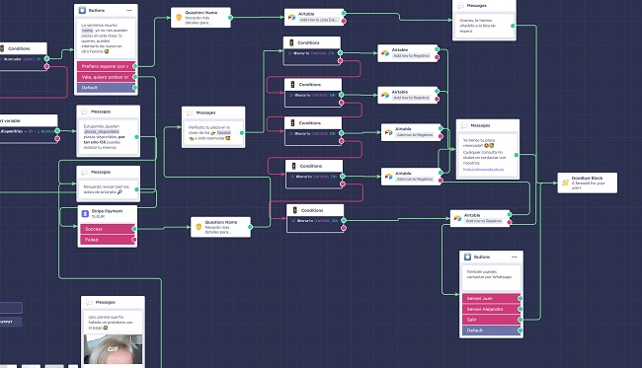Open the top Buttons block's three-dot menu
This screenshot has width=642, height=368.
point(129,10)
